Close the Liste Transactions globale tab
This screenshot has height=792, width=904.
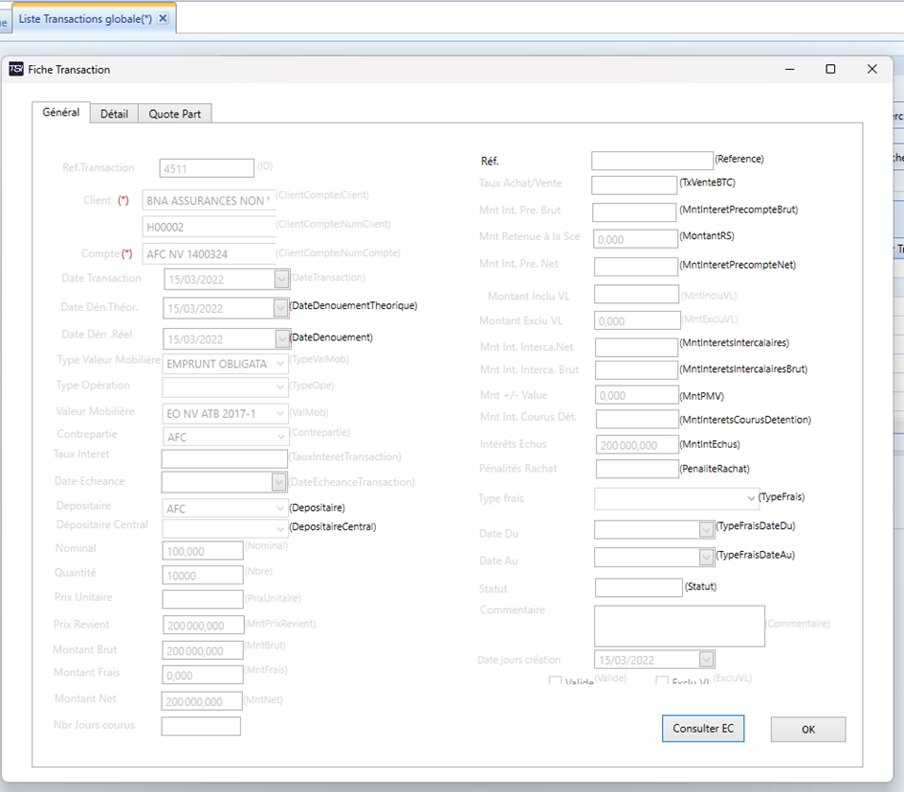point(164,18)
